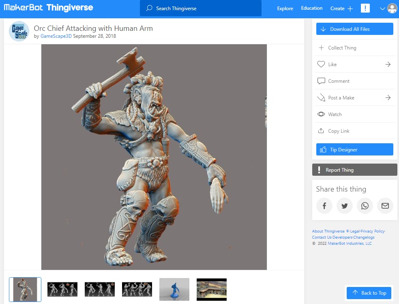This screenshot has width=399, height=304.
Task: Click the Comment speech bubble icon
Action: [321, 81]
